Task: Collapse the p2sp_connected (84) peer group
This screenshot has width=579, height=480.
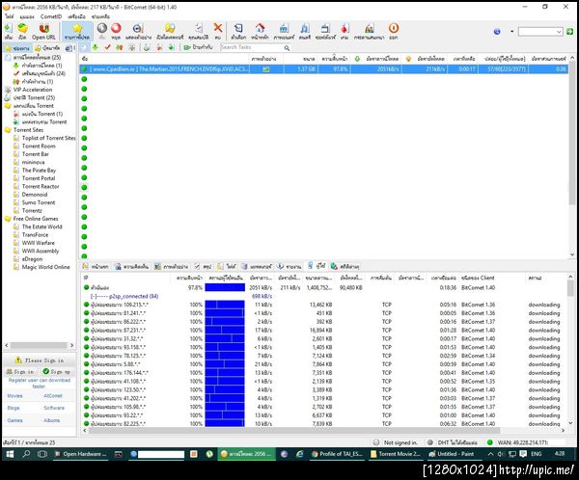Action: tap(92, 296)
